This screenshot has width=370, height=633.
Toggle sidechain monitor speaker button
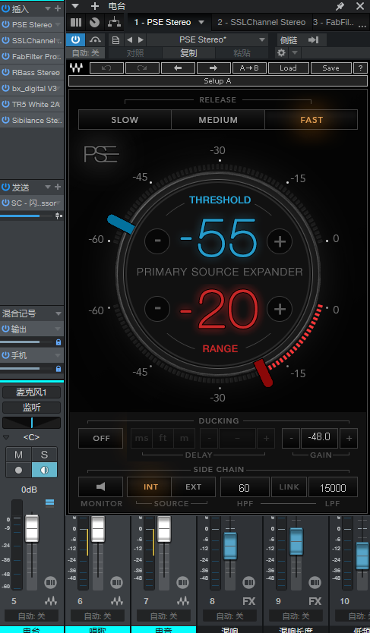point(100,487)
